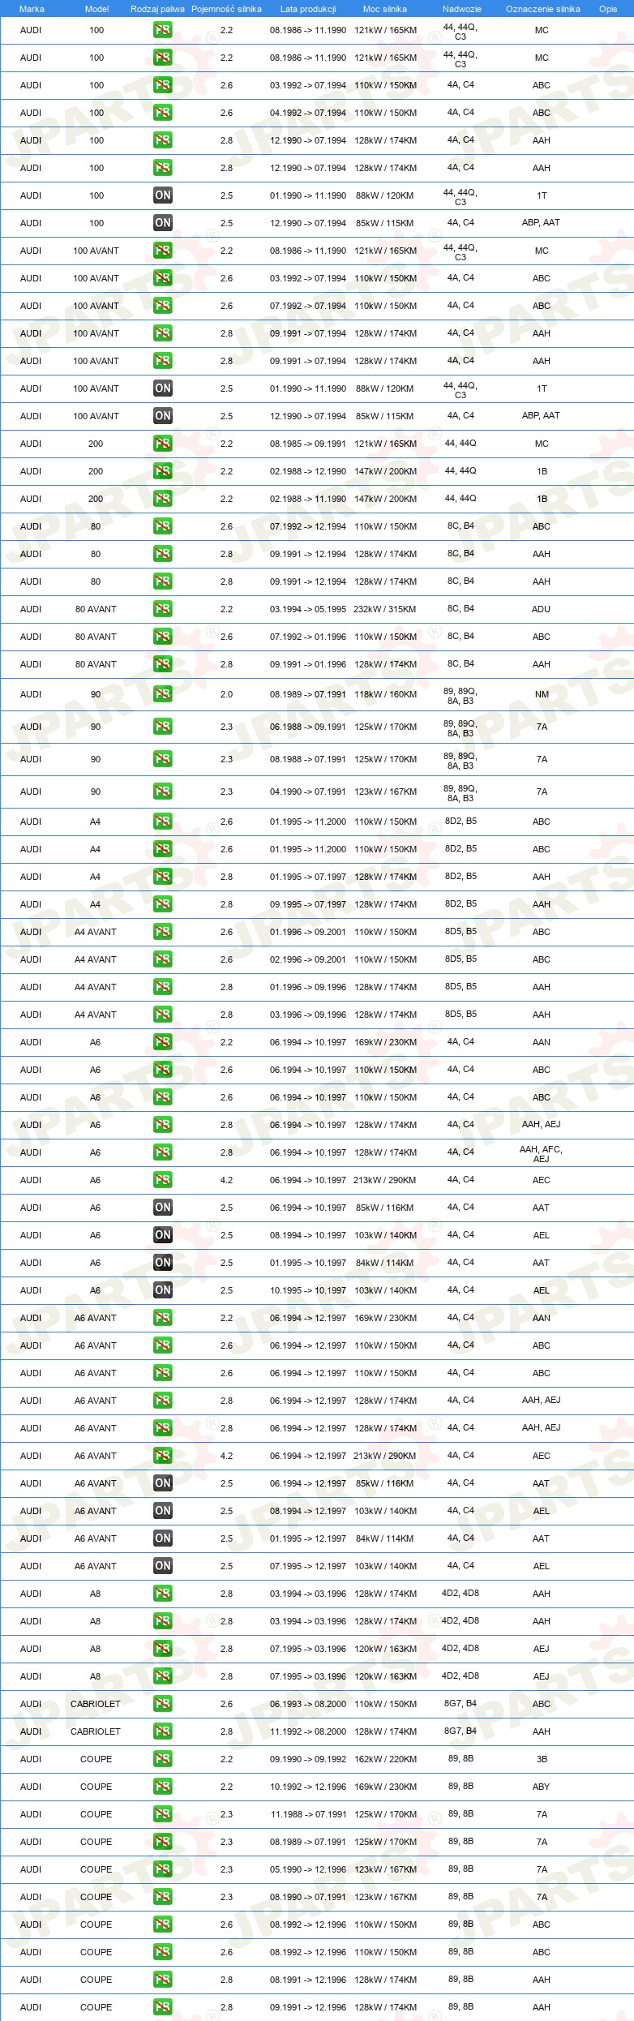Select the "162kW / 220KM" power cell
The image size is (634, 2021).
click(385, 1759)
